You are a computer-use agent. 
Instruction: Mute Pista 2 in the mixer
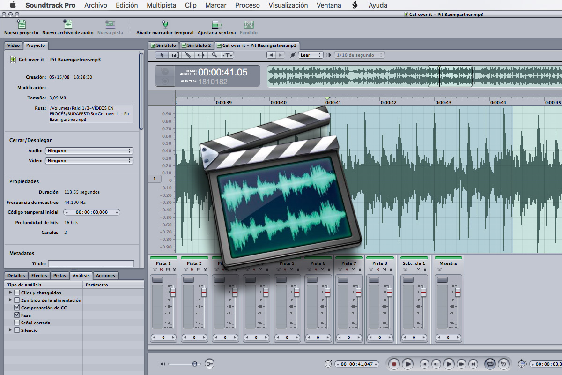198,270
